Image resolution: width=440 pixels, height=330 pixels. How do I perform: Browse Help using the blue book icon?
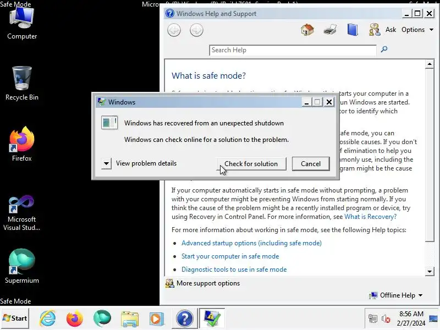353,30
